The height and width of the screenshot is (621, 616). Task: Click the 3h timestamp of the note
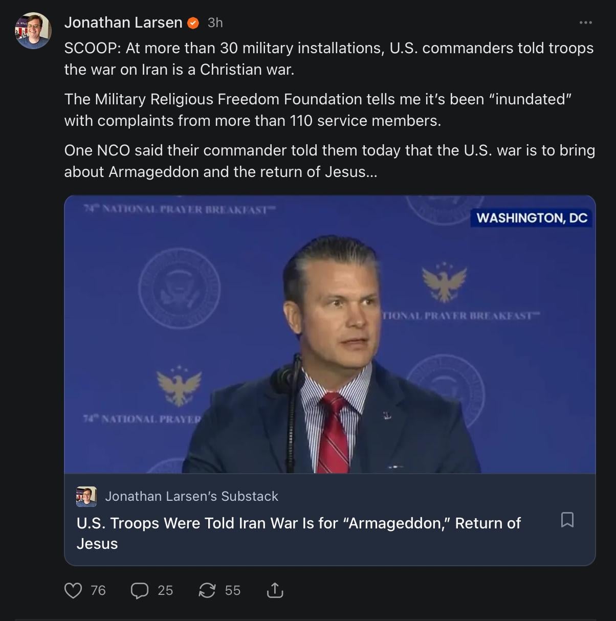click(215, 23)
